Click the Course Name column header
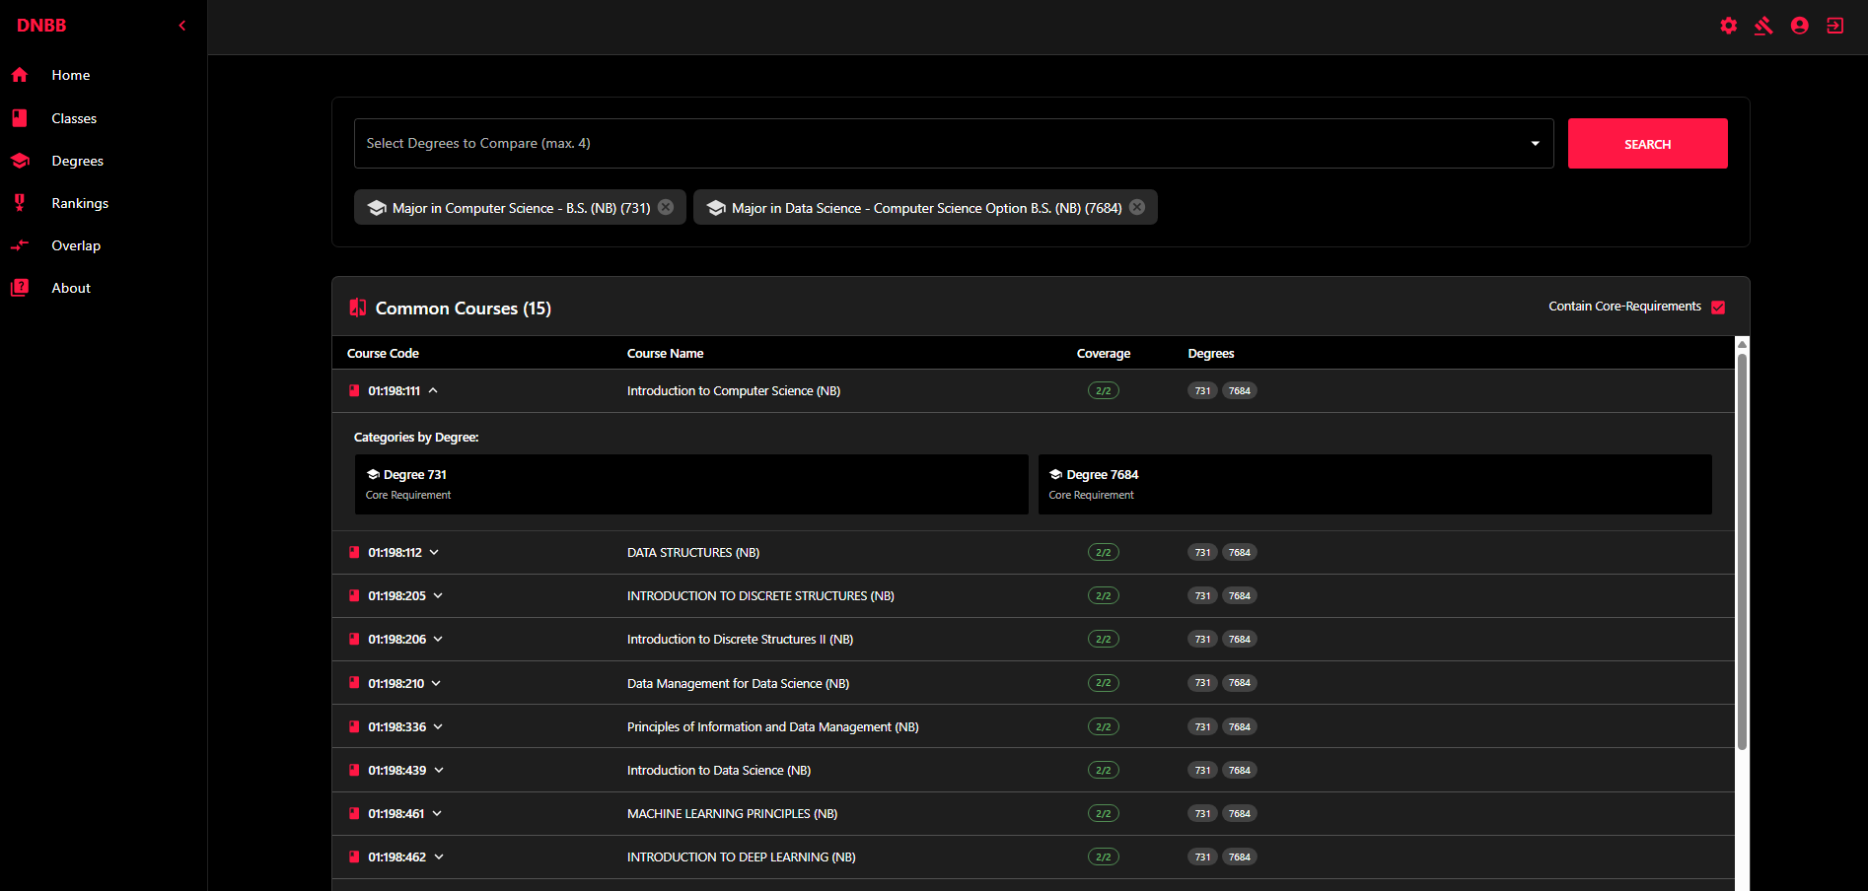The image size is (1868, 891). [x=665, y=354]
